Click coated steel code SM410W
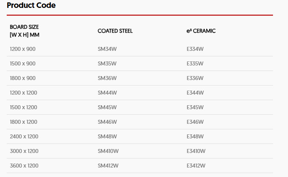The width and height of the screenshot is (288, 177). (x=108, y=151)
